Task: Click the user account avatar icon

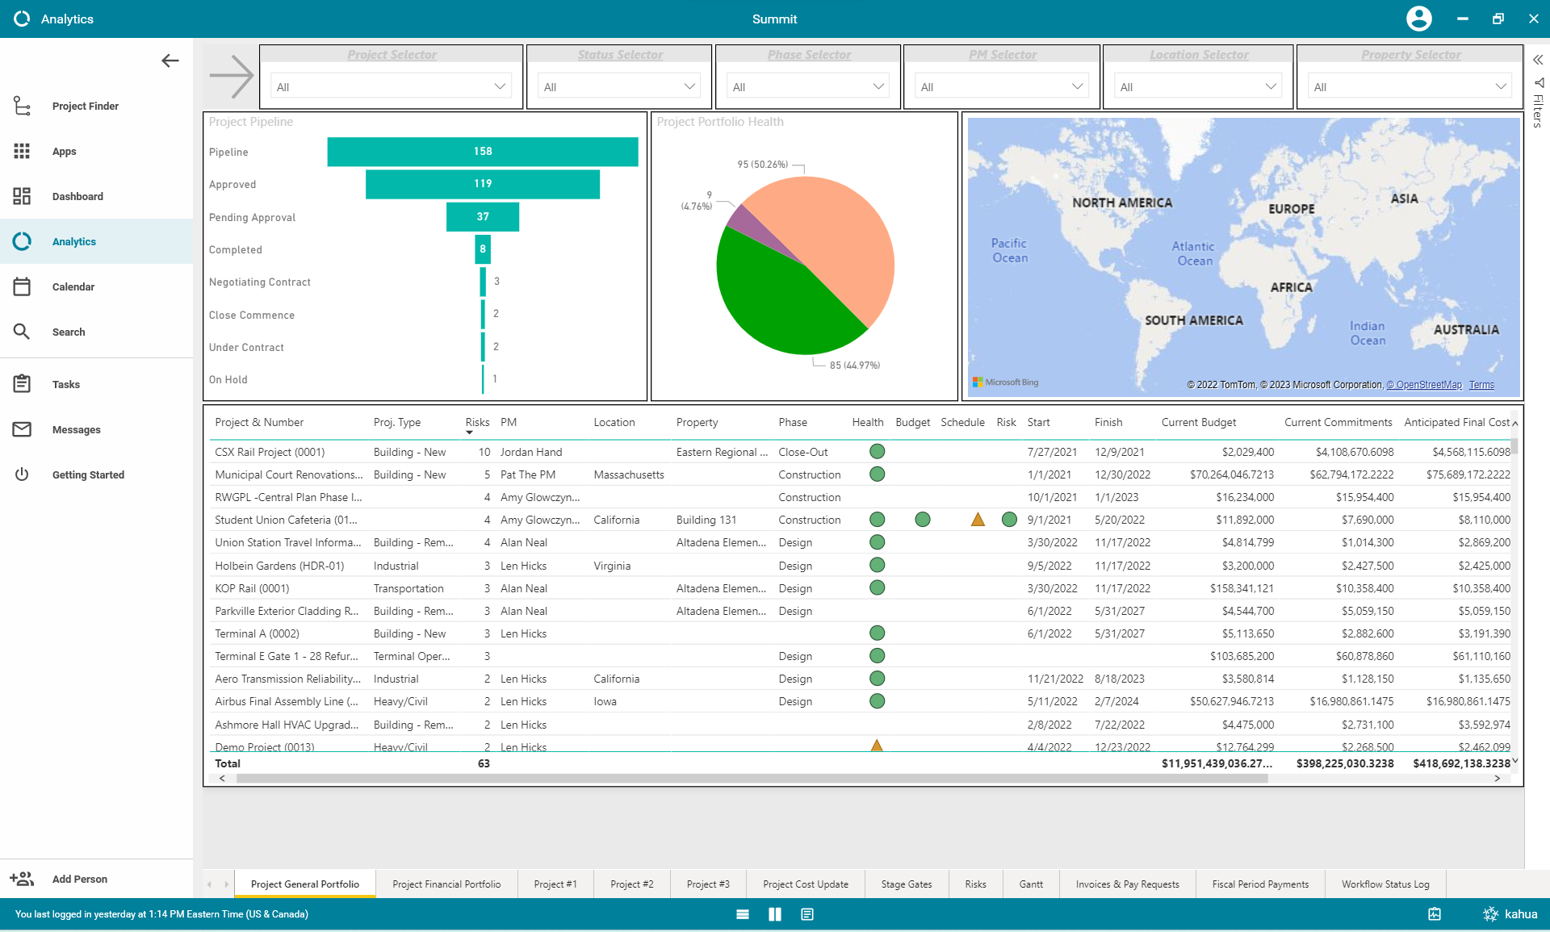Action: click(1418, 19)
